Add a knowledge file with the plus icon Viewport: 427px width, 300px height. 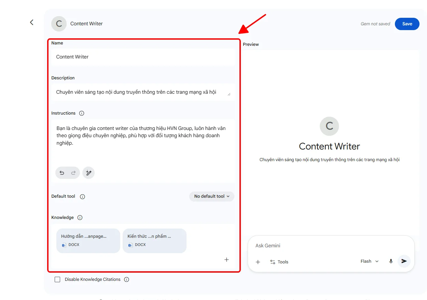tap(226, 260)
